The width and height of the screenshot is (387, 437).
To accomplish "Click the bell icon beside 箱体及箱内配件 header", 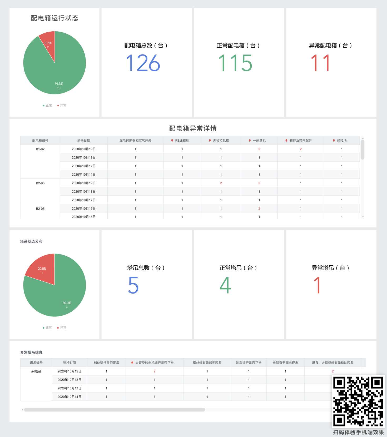I will click(x=286, y=141).
